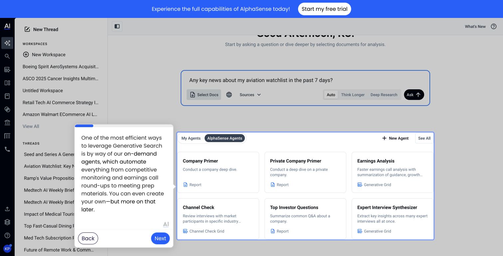Viewport: 503px width, 256px height.
Task: Click the Earnings Analysis generative grid icon
Action: click(x=360, y=185)
